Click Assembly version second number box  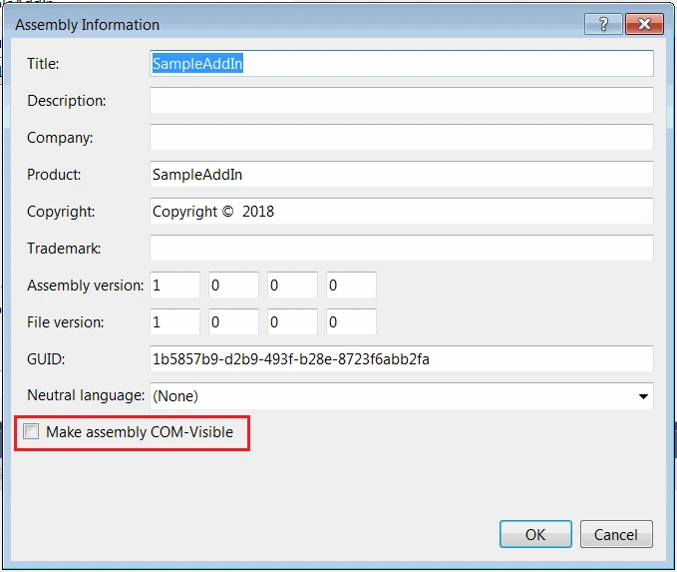(234, 286)
